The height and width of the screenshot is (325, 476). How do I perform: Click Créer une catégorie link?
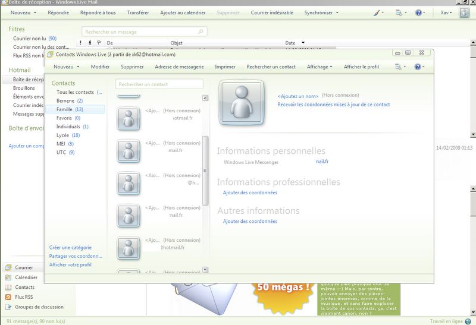click(x=70, y=248)
